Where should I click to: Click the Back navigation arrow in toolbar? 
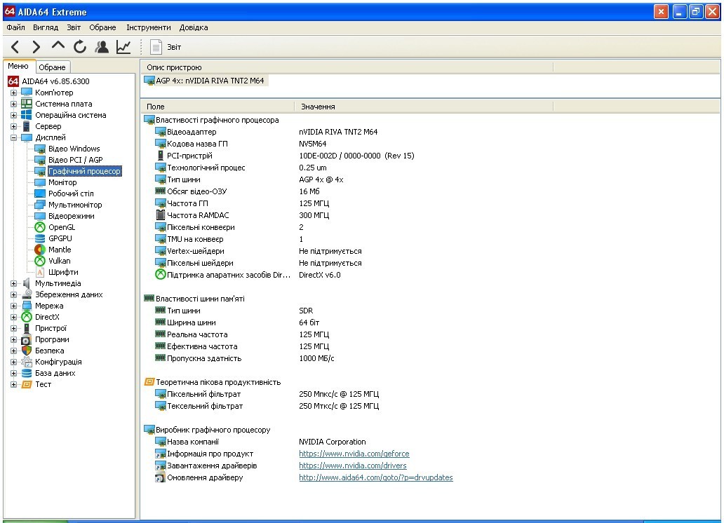[15, 47]
